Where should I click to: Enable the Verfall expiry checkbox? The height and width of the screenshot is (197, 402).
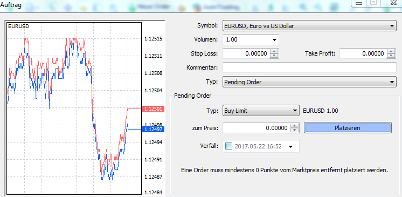[228, 146]
